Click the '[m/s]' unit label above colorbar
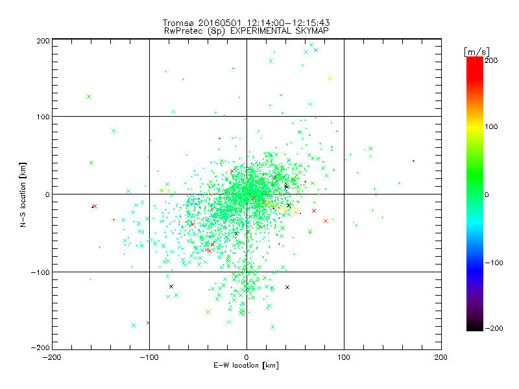This screenshot has width=519, height=389. pos(477,52)
